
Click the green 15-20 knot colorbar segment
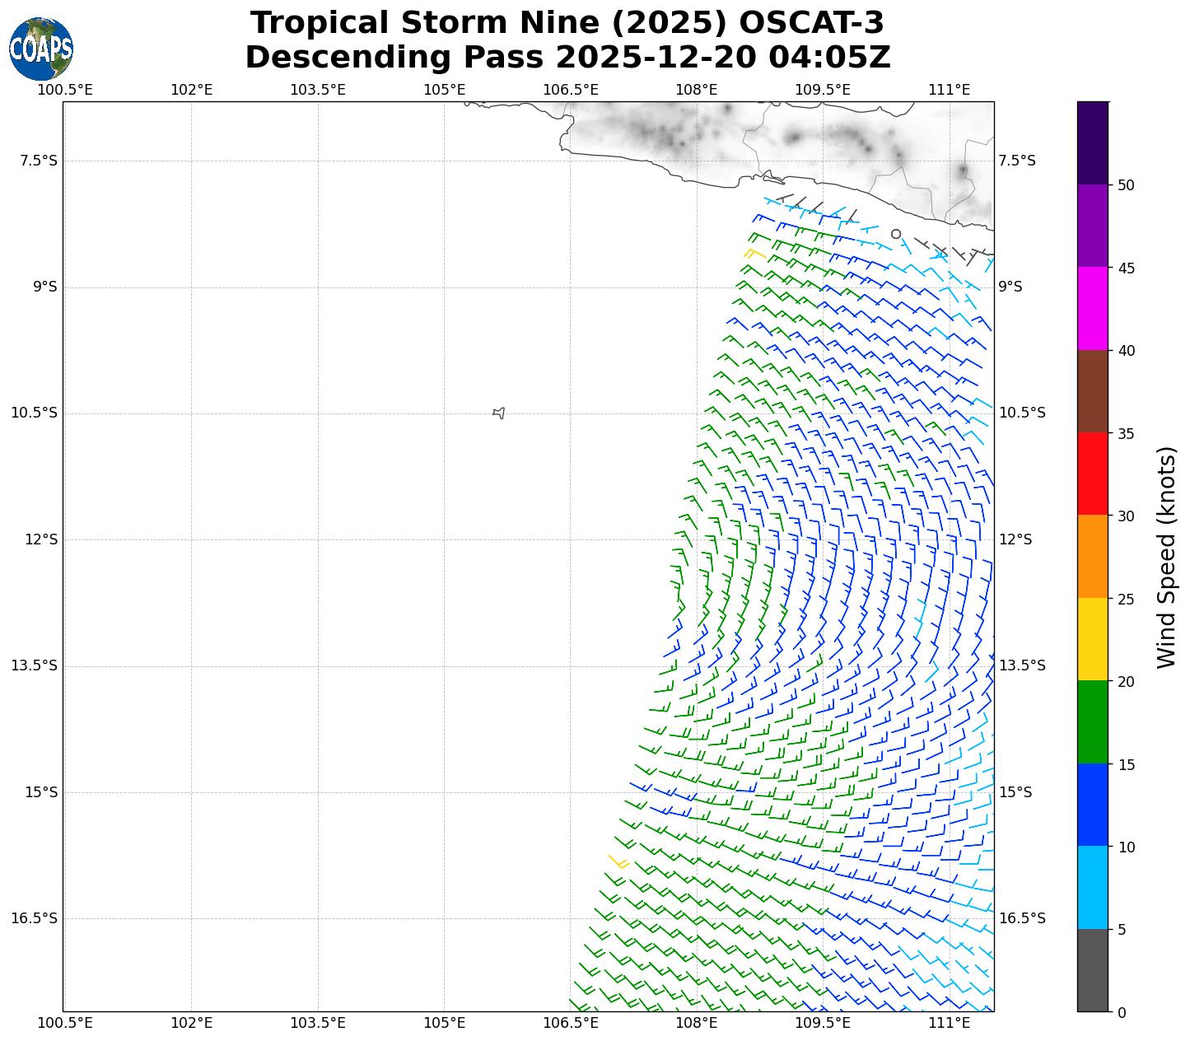click(1093, 721)
